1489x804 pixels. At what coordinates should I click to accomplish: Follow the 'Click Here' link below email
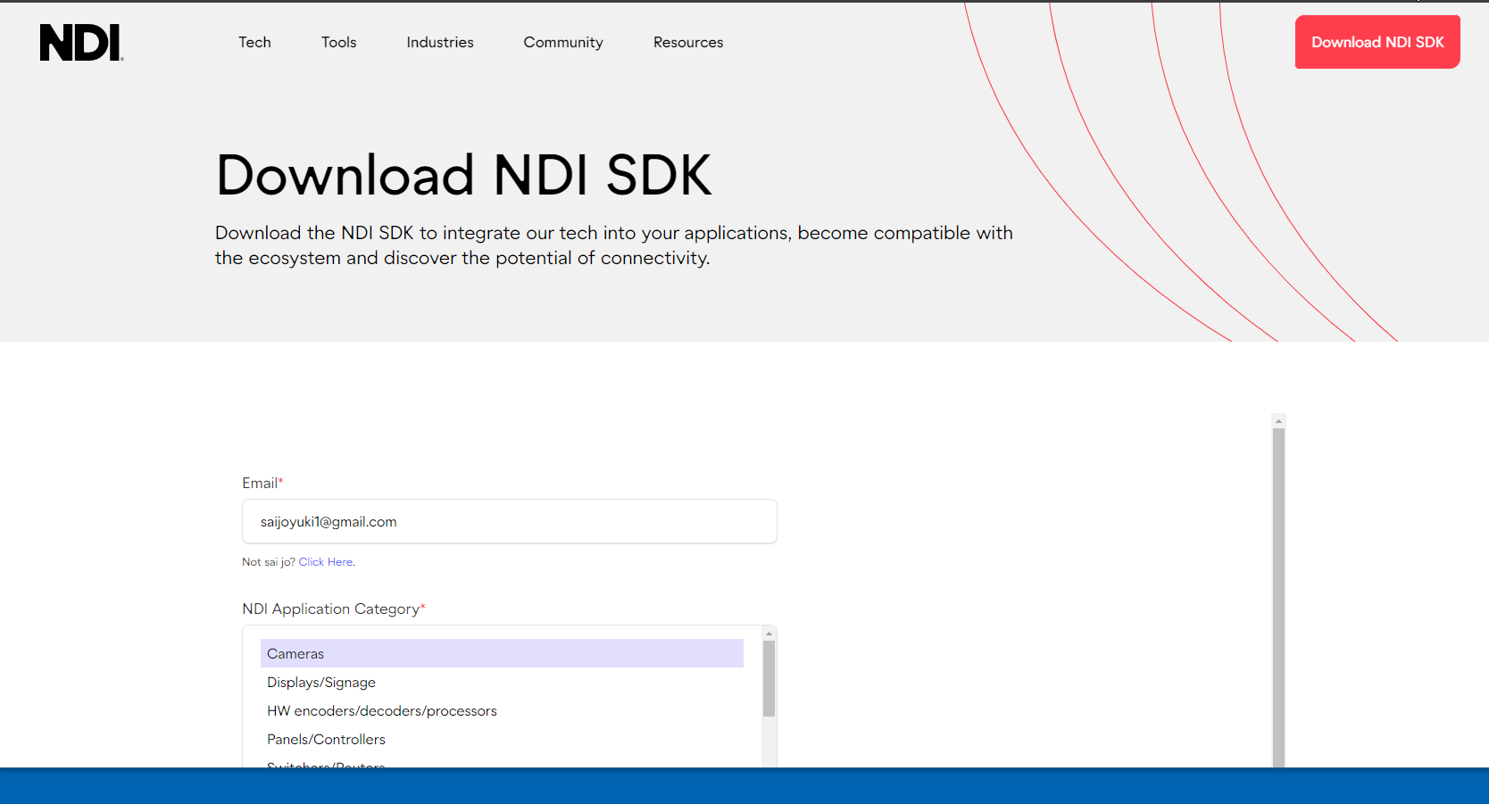(x=326, y=562)
